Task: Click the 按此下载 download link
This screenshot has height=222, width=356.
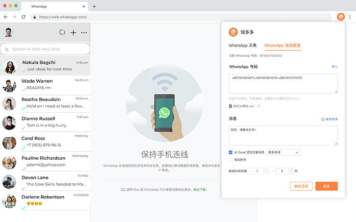Action: click(x=200, y=189)
